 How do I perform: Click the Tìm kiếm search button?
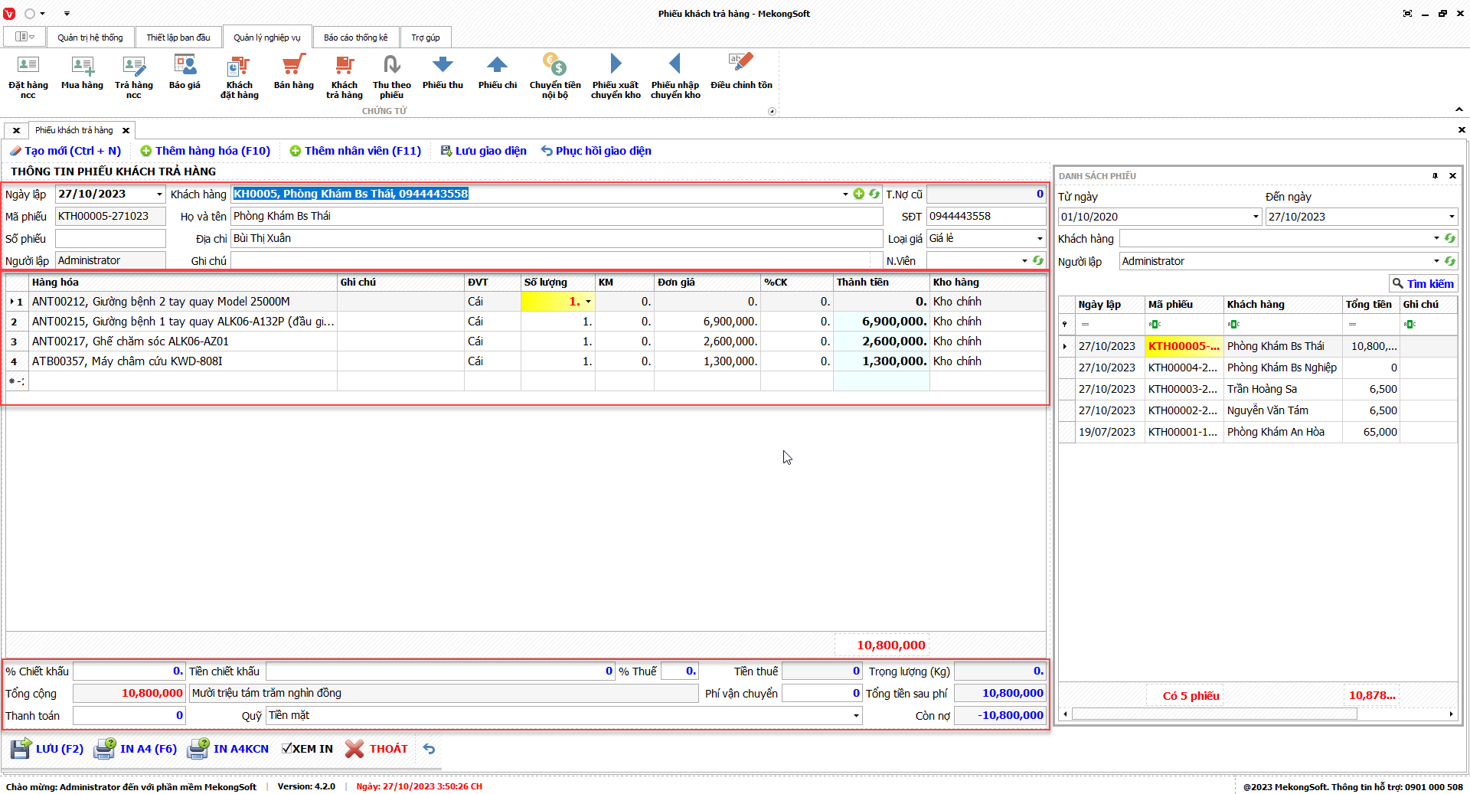click(x=1423, y=284)
